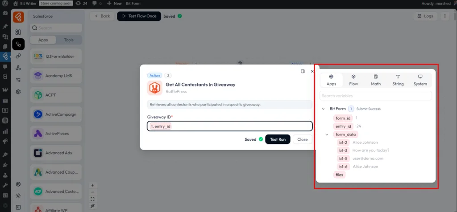Switch to String variables tab
This screenshot has height=212, width=457.
[398, 80]
